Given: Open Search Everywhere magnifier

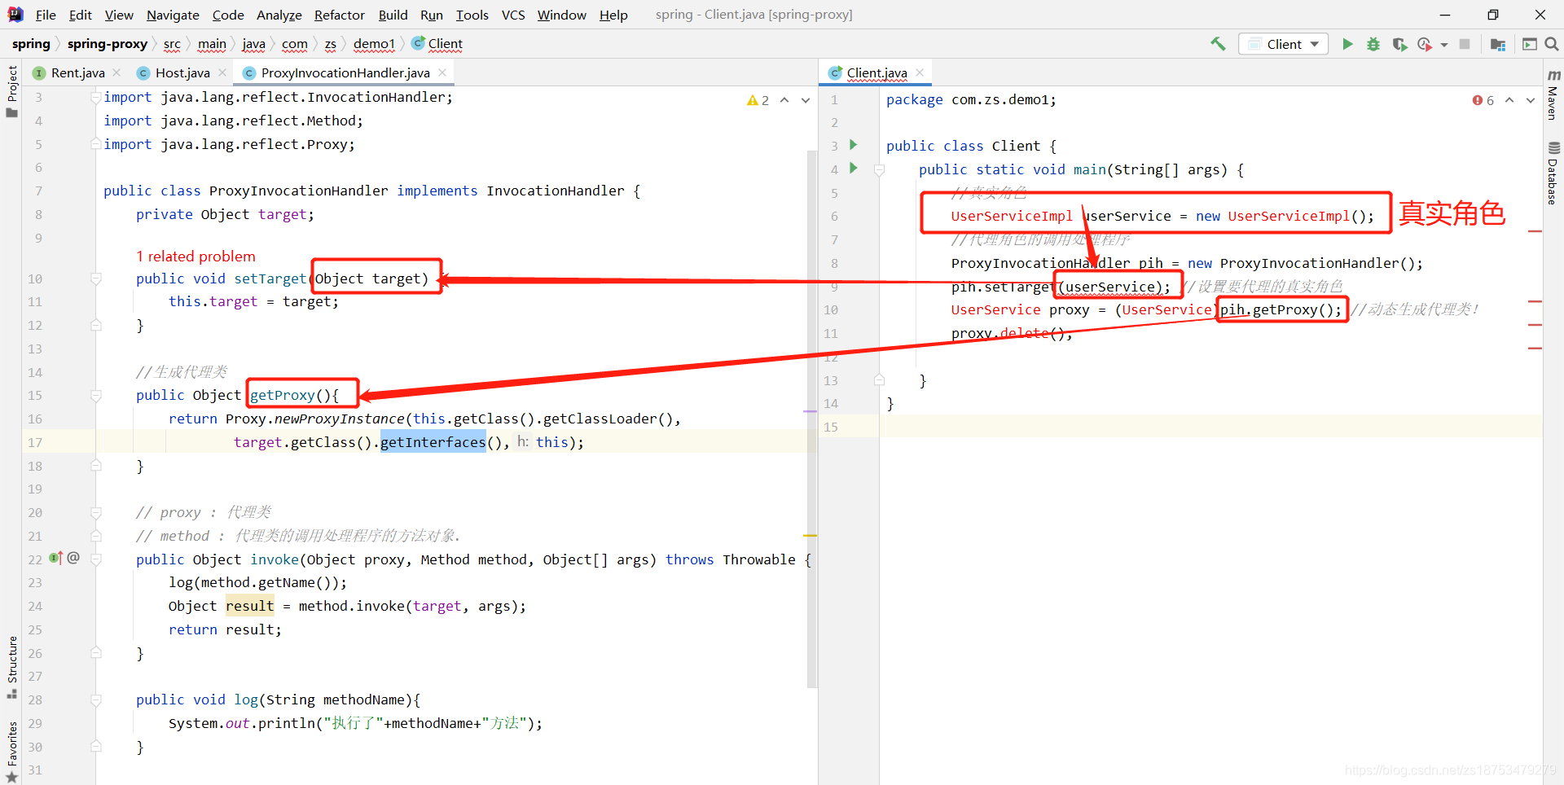Looking at the screenshot, I should click(x=1552, y=44).
